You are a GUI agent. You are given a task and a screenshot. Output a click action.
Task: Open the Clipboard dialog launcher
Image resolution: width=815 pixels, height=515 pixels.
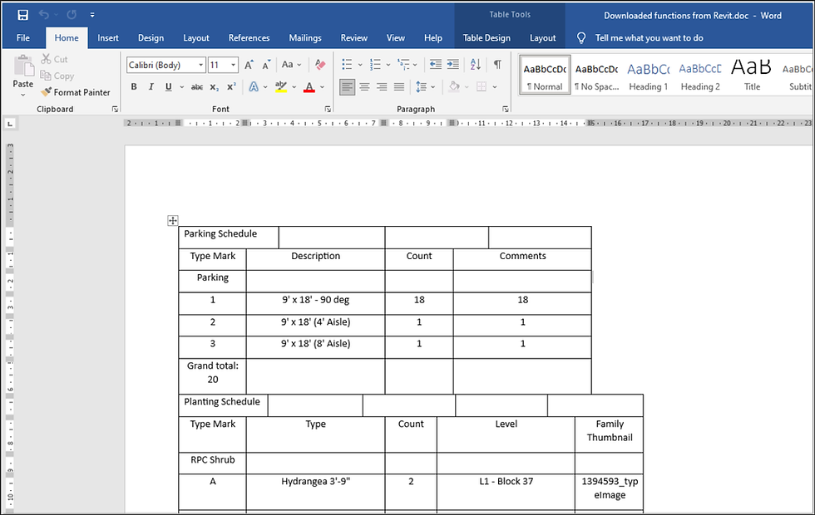click(x=115, y=109)
